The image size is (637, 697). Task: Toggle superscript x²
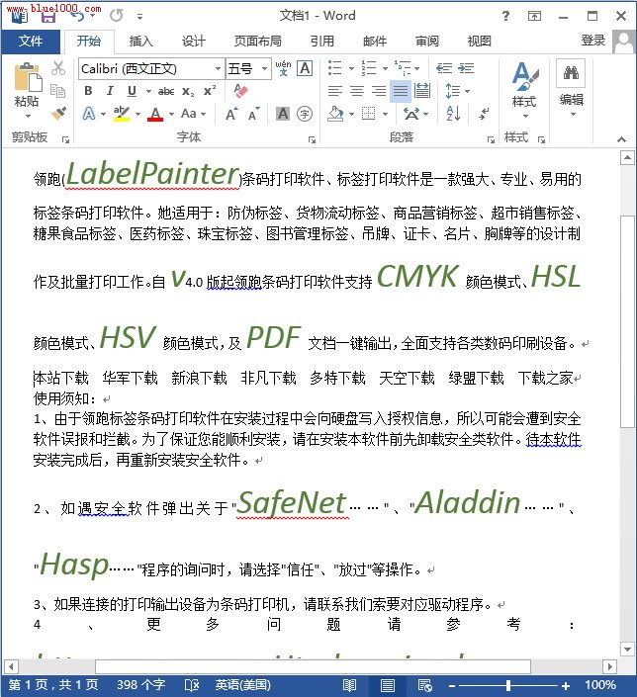click(210, 91)
